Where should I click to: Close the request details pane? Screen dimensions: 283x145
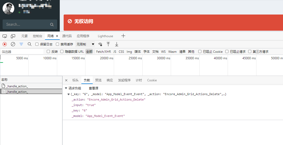coord(66,80)
